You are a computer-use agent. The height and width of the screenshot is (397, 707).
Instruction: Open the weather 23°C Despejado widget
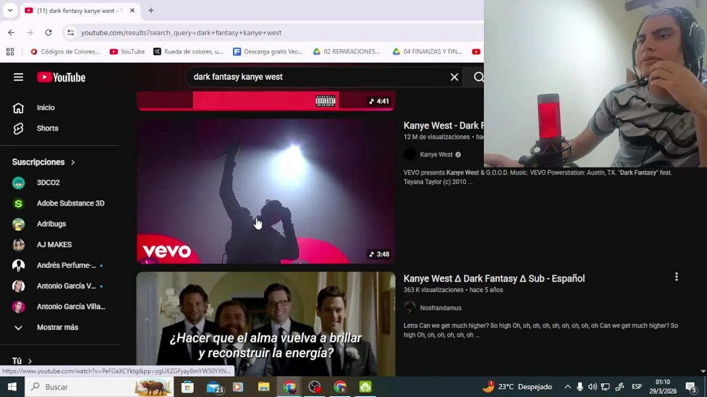[517, 387]
